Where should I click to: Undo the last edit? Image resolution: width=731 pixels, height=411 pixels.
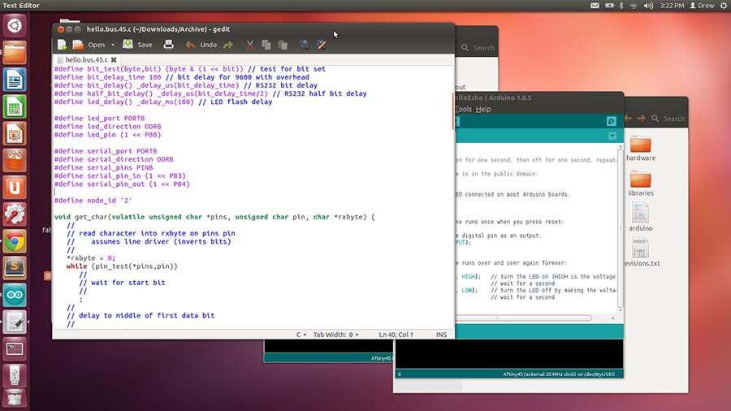[201, 45]
